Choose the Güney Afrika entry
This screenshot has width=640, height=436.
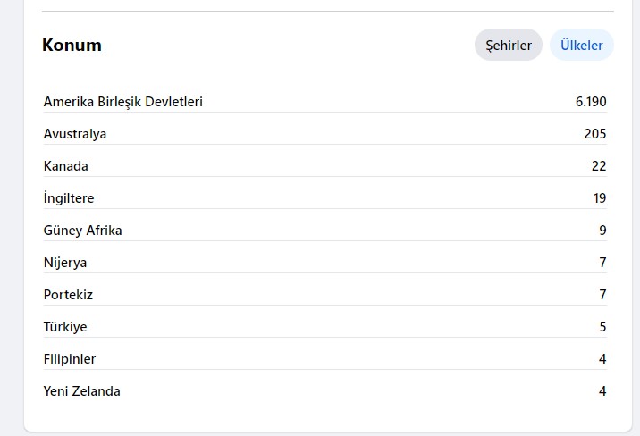point(82,231)
